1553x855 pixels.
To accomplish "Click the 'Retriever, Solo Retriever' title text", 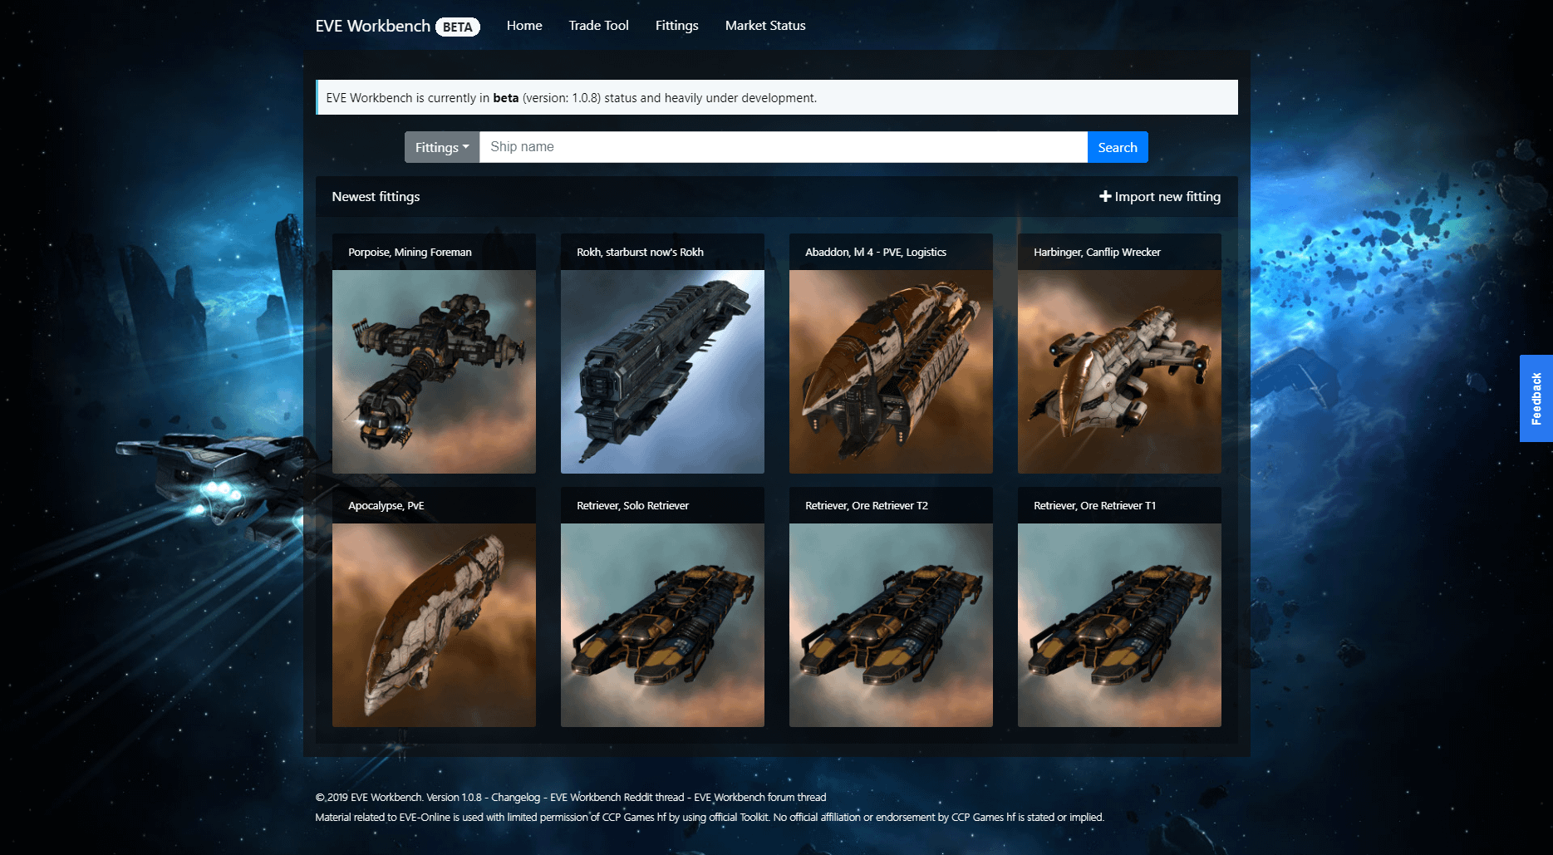I will coord(632,506).
